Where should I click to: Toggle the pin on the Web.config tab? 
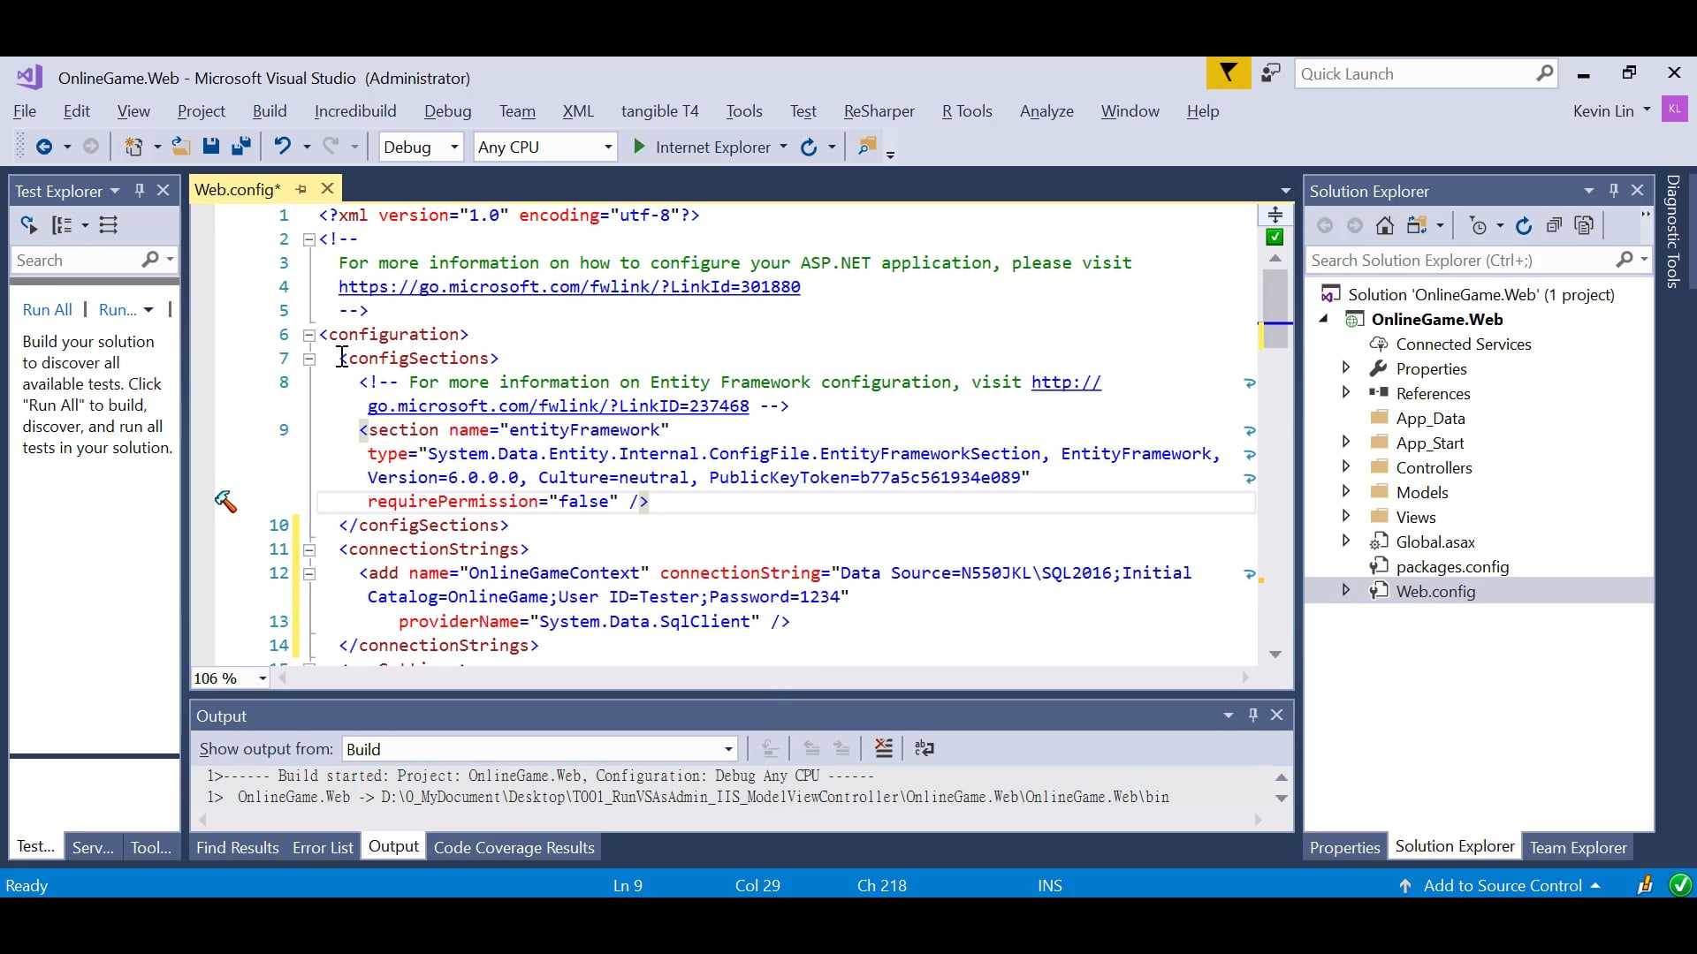pos(301,189)
